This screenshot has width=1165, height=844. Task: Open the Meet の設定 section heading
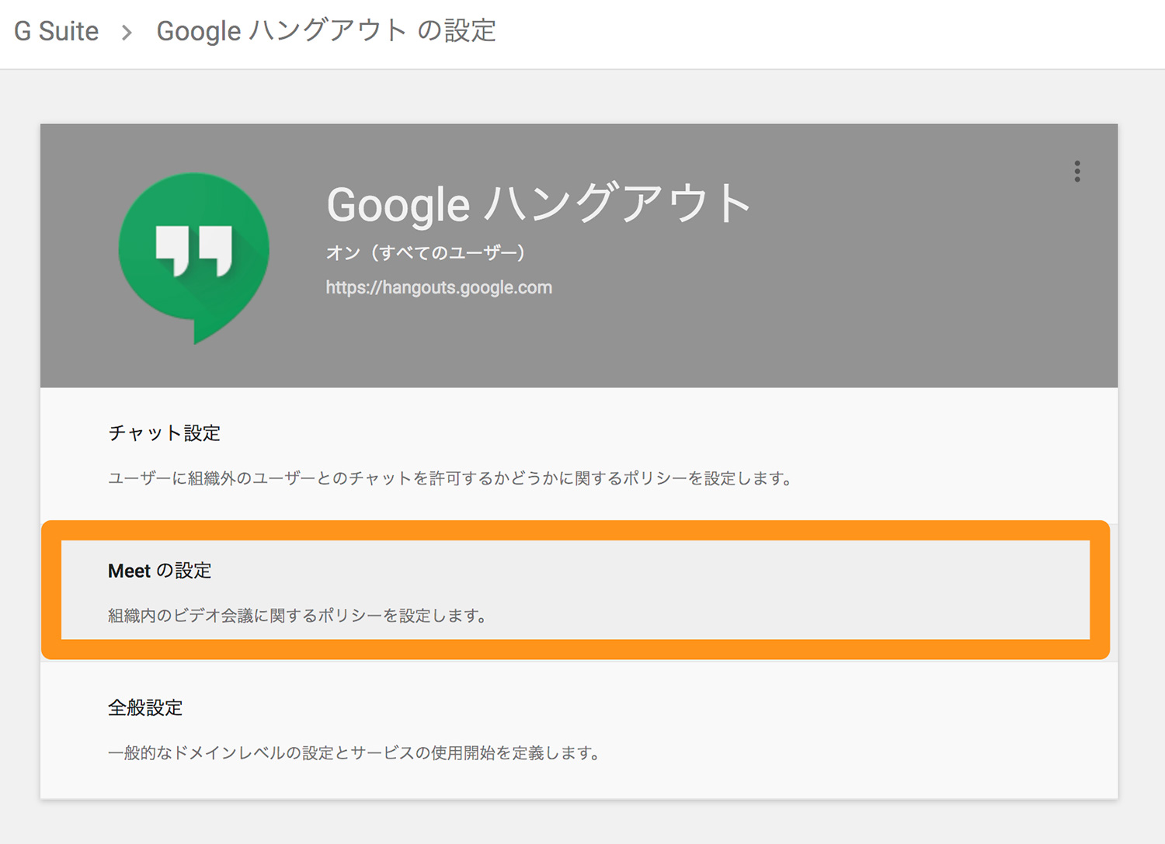pyautogui.click(x=160, y=571)
